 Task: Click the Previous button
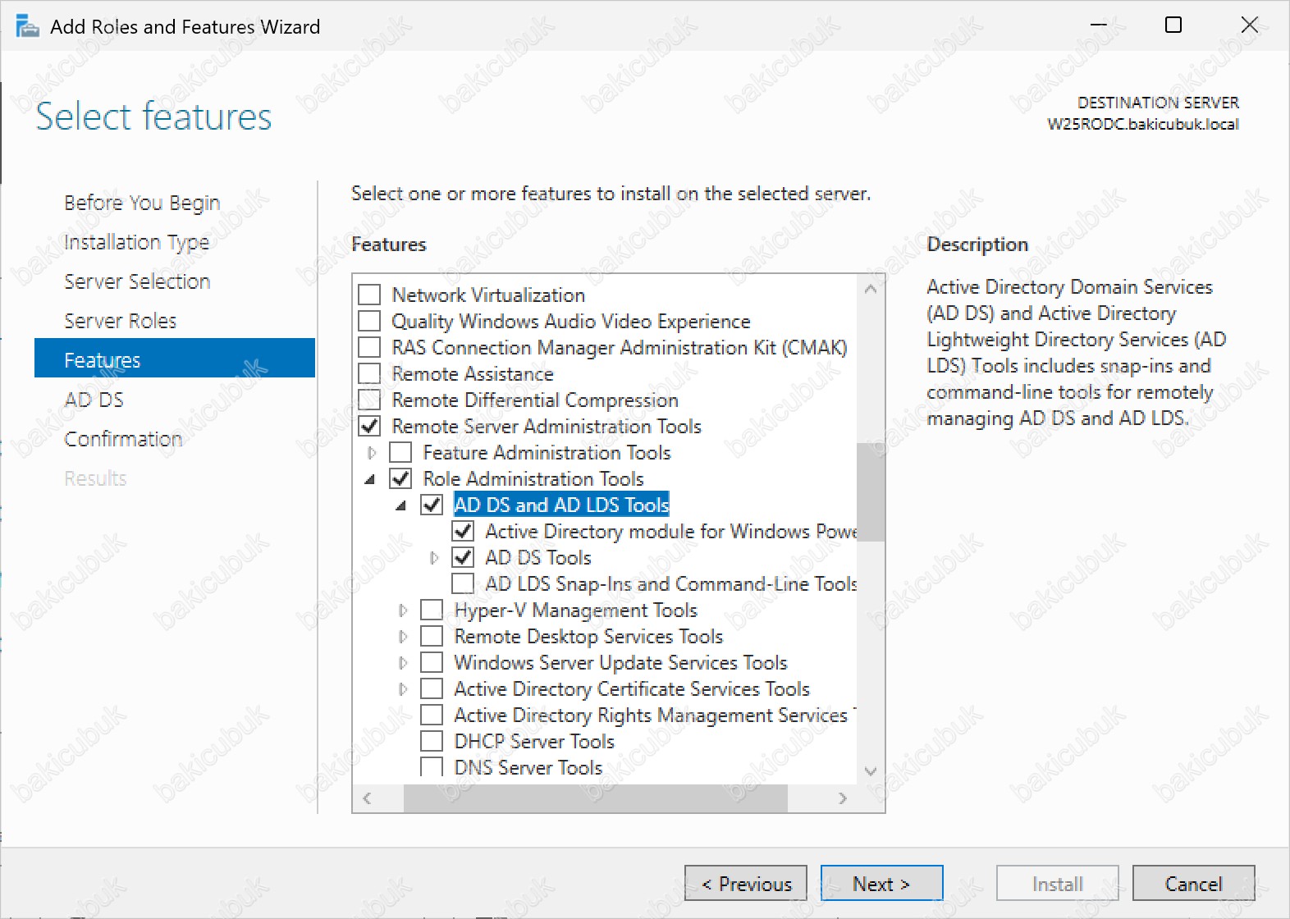(x=746, y=884)
